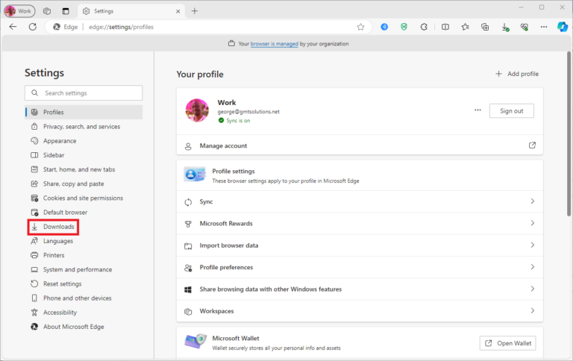Toggle Split screen icon

(x=445, y=27)
